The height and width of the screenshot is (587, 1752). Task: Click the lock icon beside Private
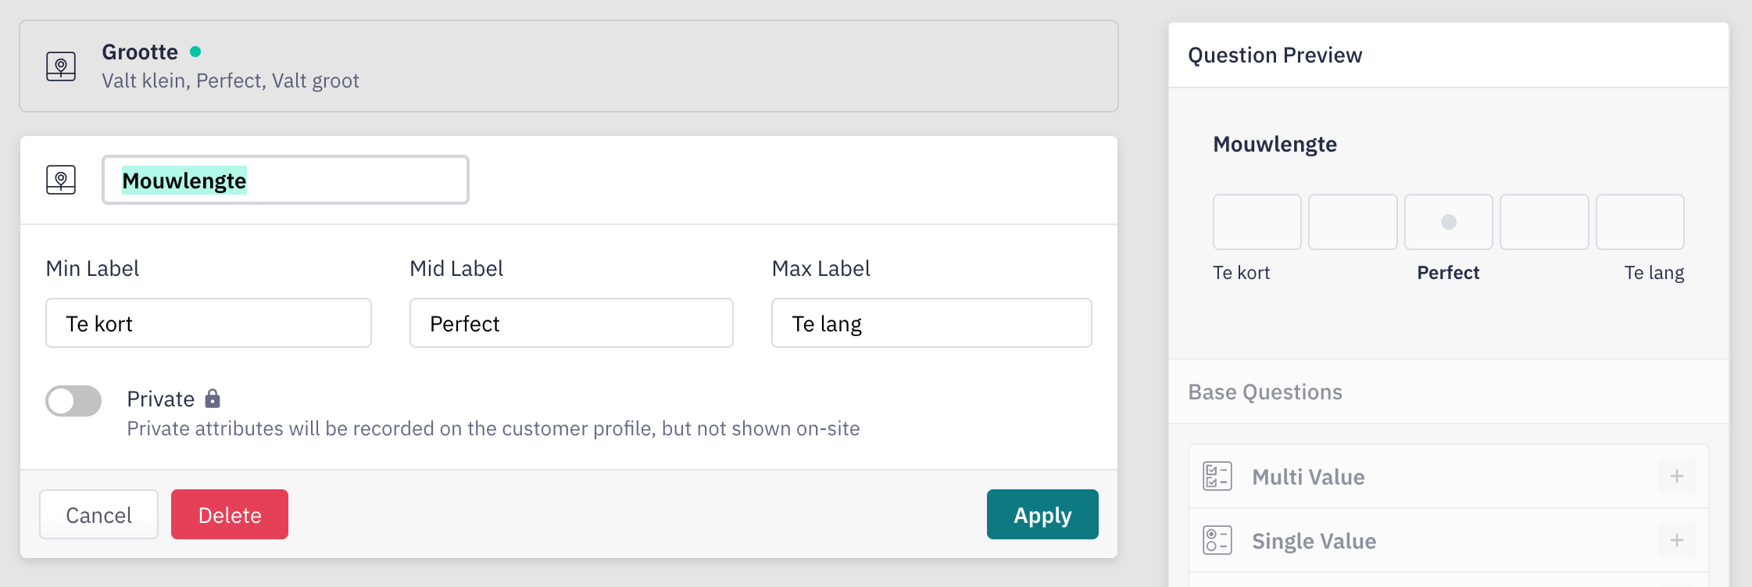[x=213, y=399]
